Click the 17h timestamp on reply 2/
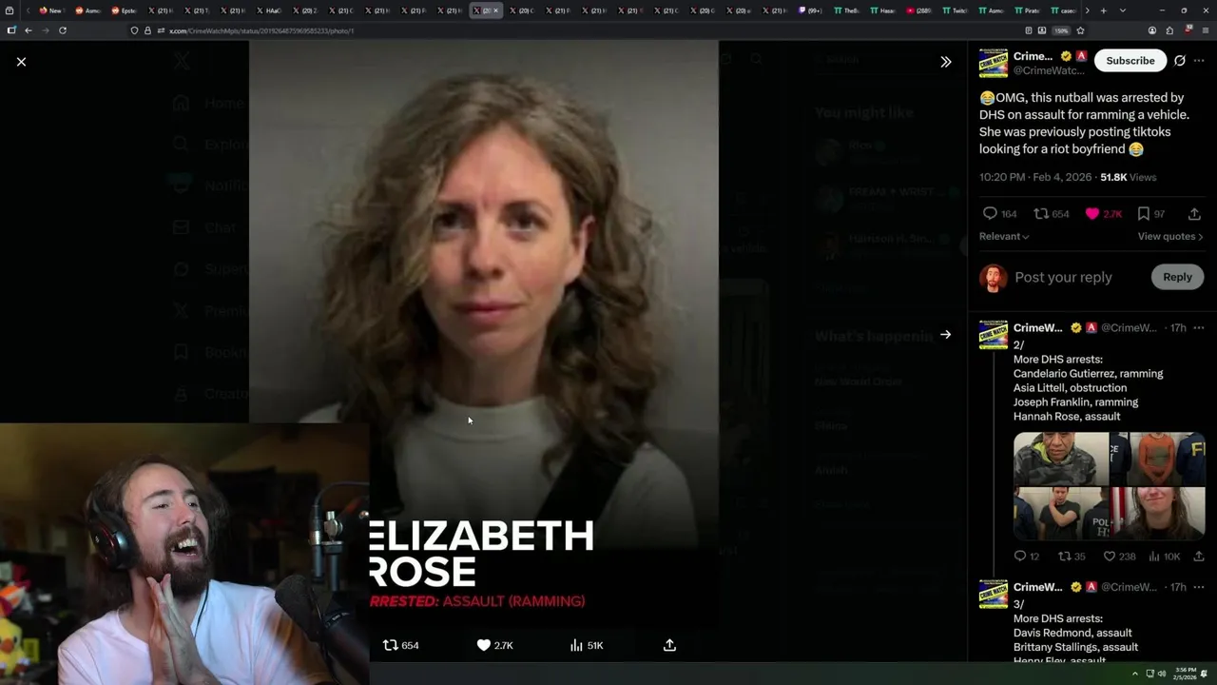This screenshot has width=1217, height=685. tap(1178, 328)
